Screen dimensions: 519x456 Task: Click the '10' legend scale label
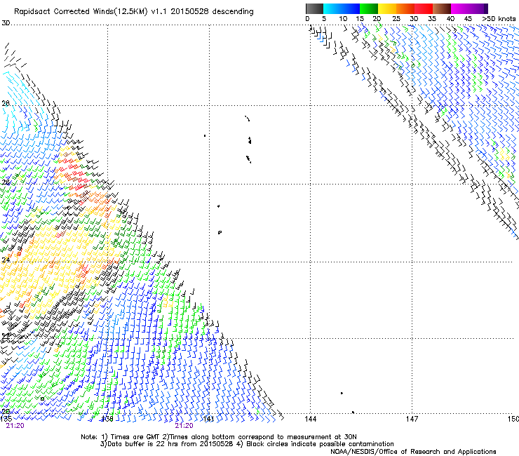coord(343,19)
